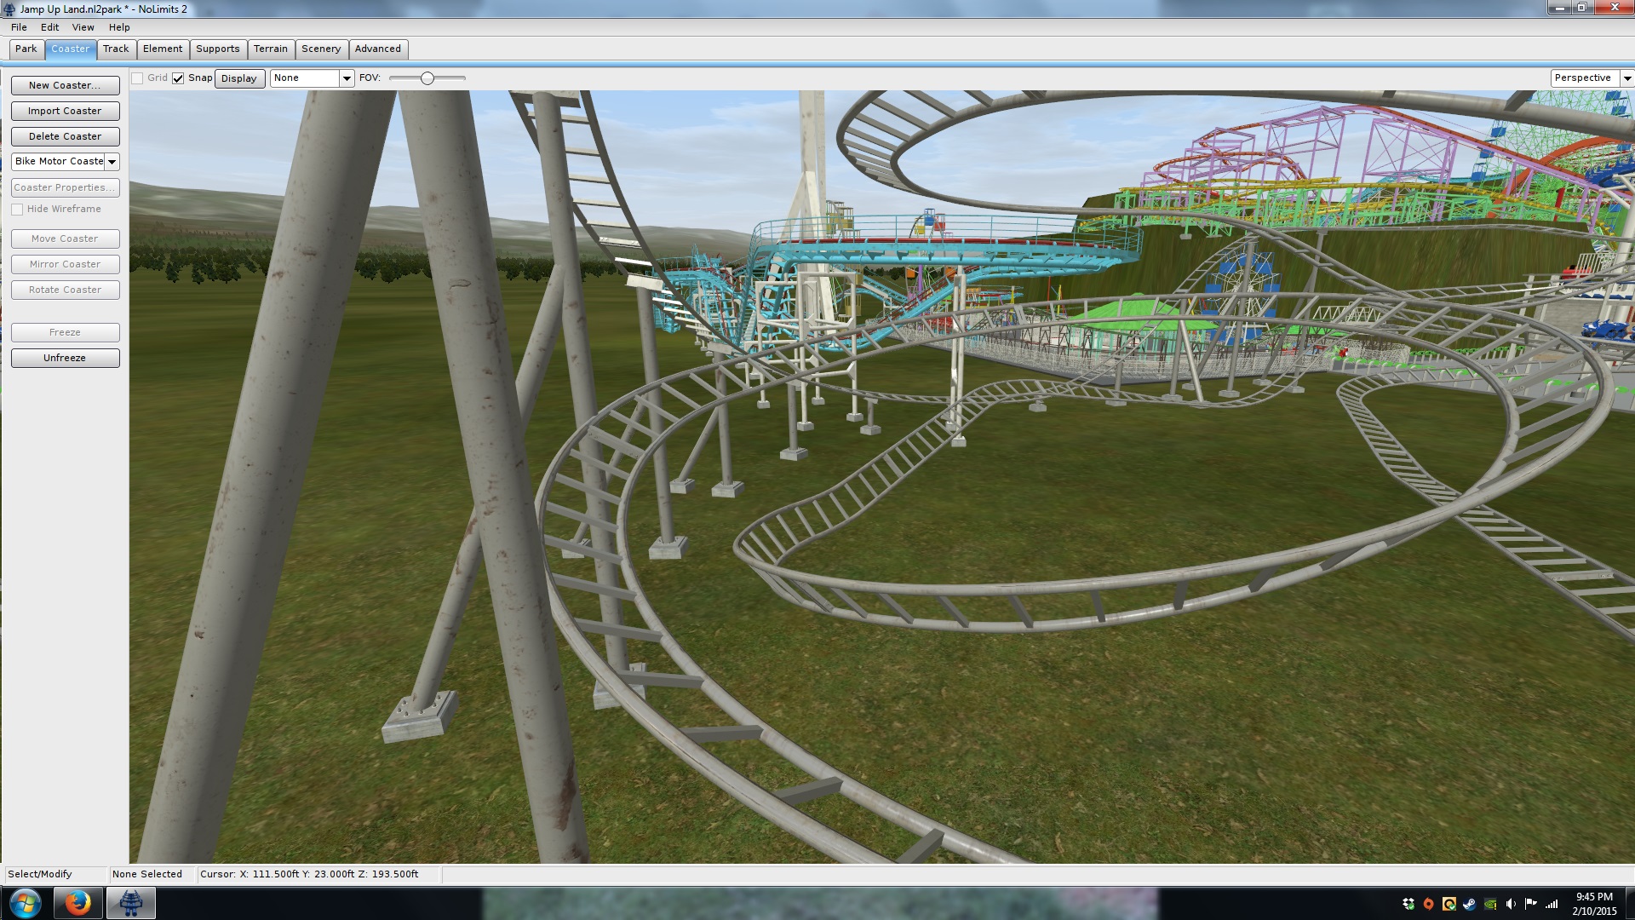The image size is (1635, 920).
Task: Open the volume speaker icon
Action: (x=1511, y=904)
